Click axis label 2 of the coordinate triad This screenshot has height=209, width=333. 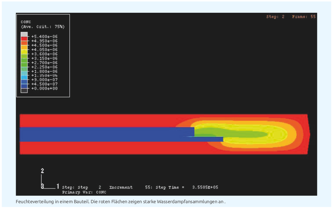[42, 170]
